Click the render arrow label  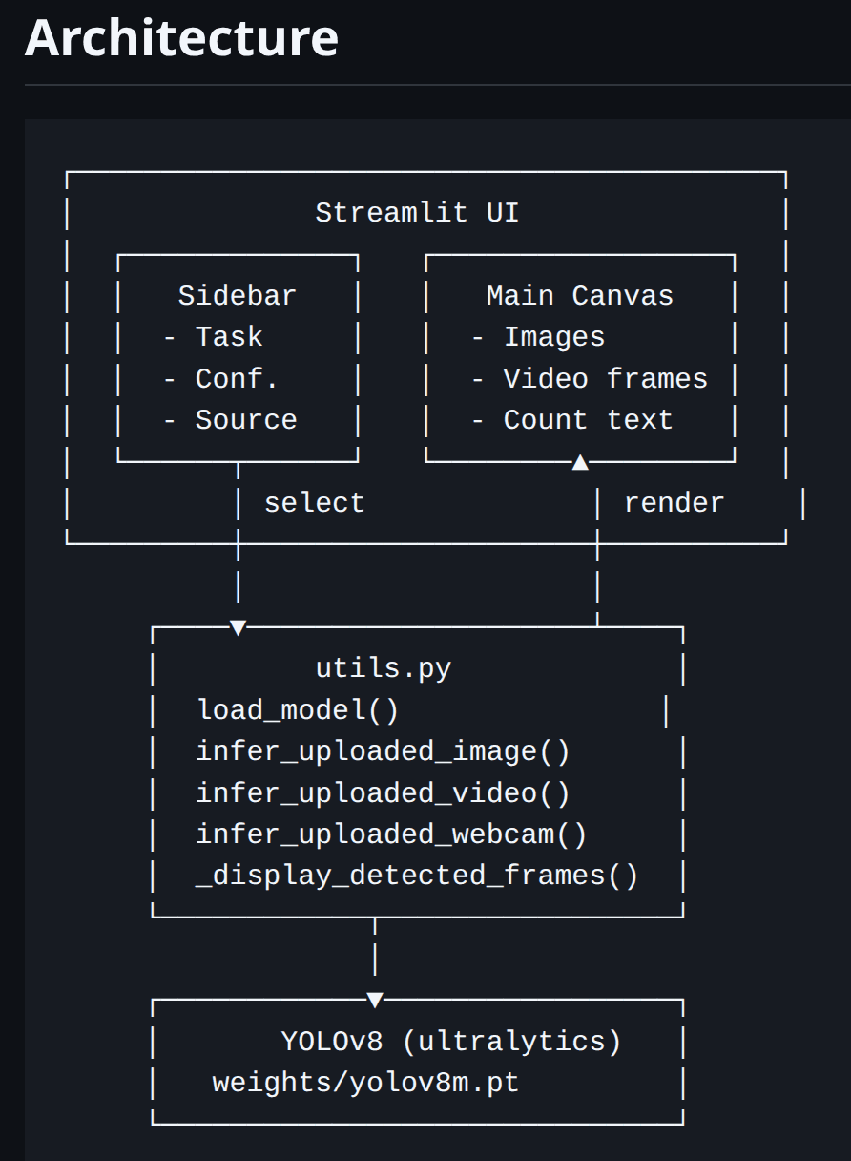pyautogui.click(x=674, y=503)
